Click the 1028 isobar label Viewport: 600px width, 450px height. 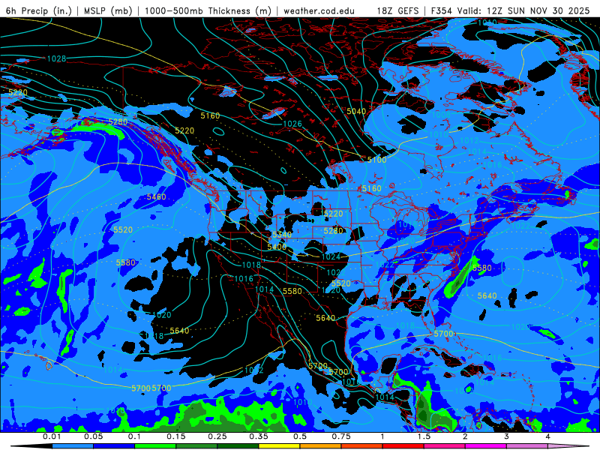point(56,58)
